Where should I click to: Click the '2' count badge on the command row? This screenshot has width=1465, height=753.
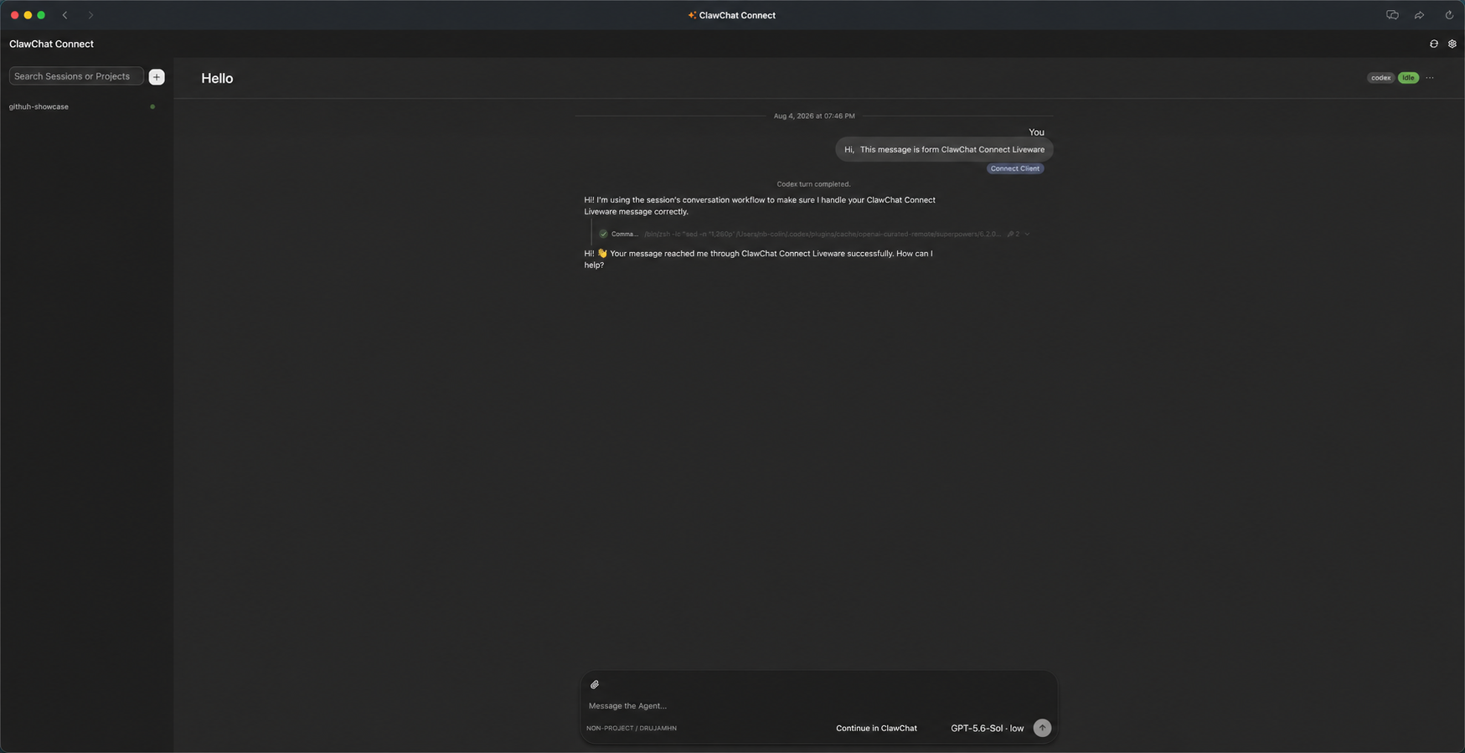1014,235
